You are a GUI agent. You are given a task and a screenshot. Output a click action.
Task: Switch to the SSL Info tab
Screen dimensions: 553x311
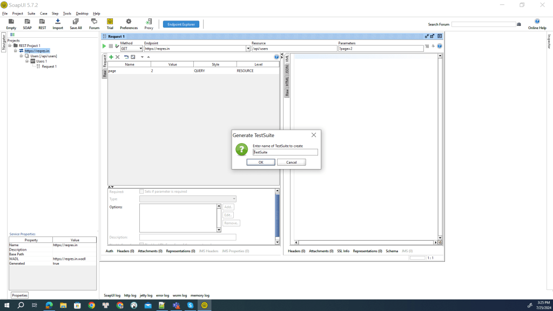point(343,251)
